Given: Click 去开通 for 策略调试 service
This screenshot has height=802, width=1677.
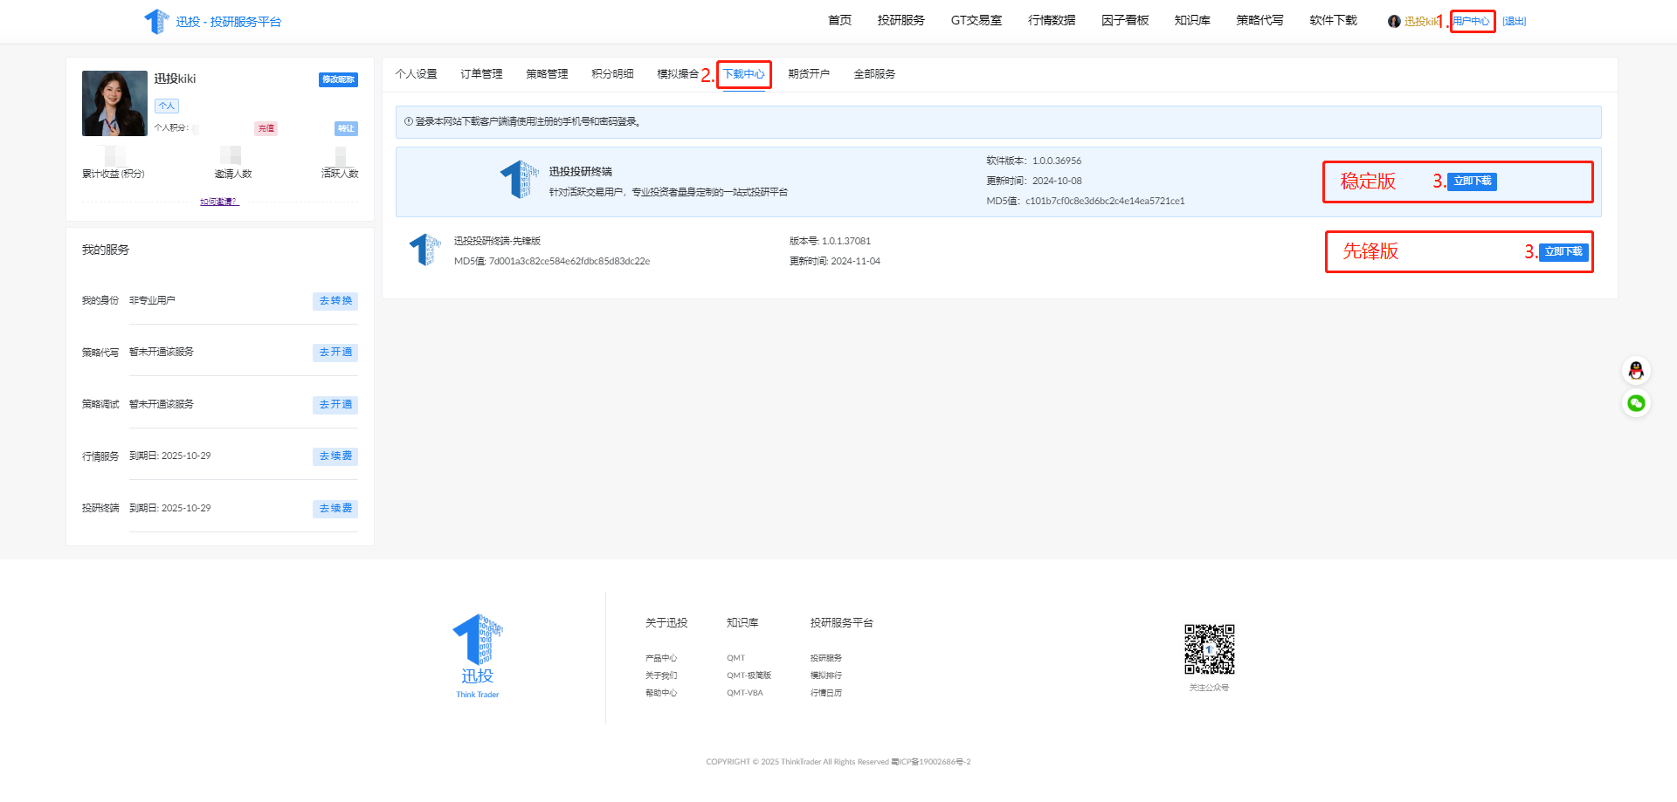Looking at the screenshot, I should 335,405.
